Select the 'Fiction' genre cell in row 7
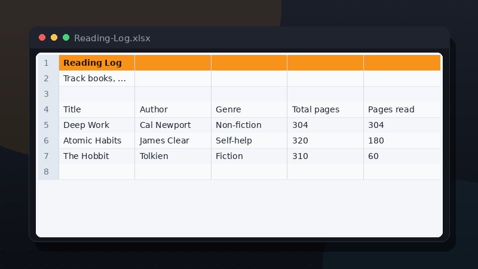Viewport: 478px width, 269px height. pos(249,156)
